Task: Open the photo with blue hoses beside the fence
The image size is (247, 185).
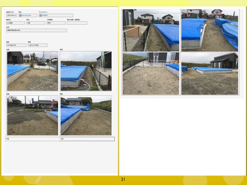Action: [x=86, y=71]
